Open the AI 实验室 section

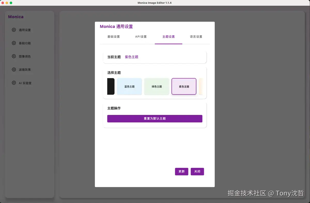(26, 83)
